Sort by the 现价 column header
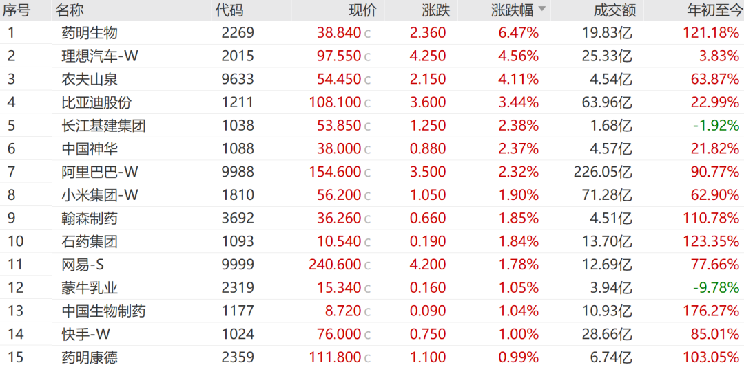 click(363, 10)
